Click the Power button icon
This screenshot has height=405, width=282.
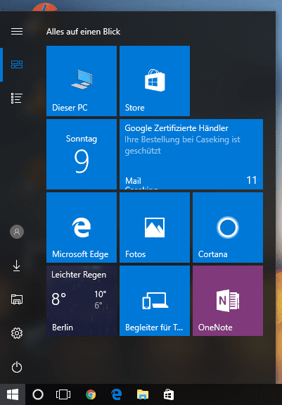[x=17, y=367]
